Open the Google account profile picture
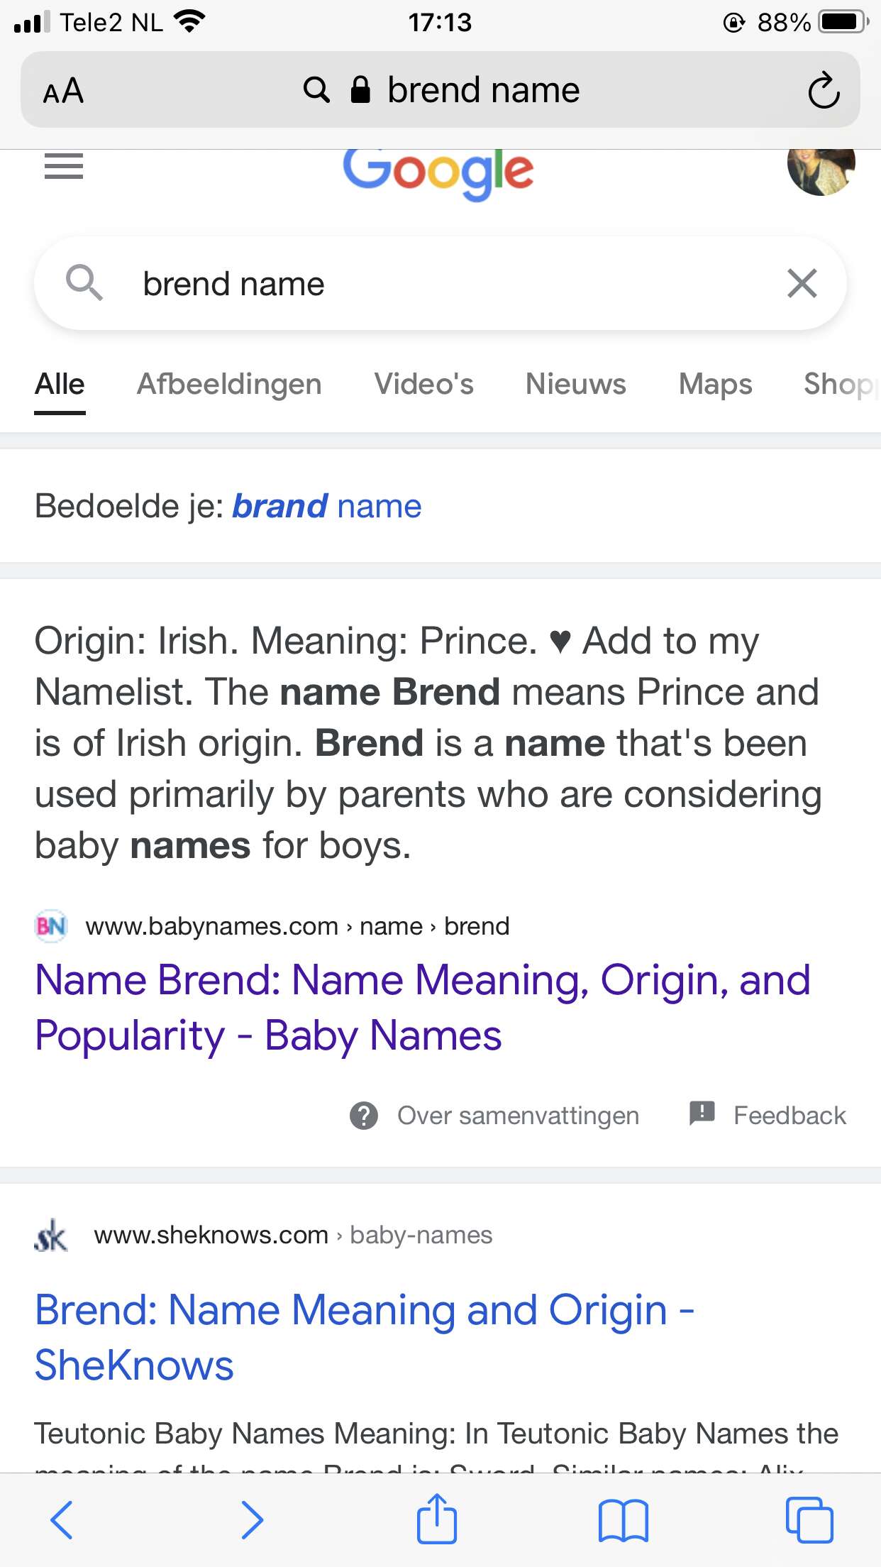 click(821, 168)
